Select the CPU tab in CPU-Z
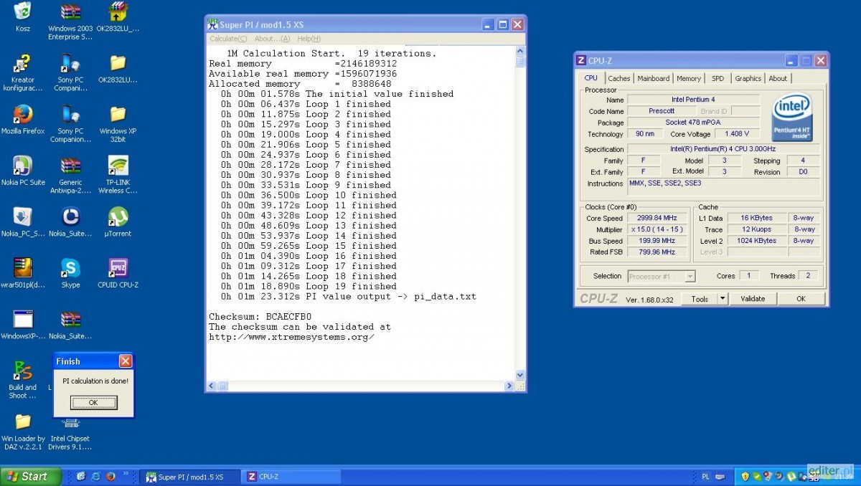861x486 pixels. 591,78
